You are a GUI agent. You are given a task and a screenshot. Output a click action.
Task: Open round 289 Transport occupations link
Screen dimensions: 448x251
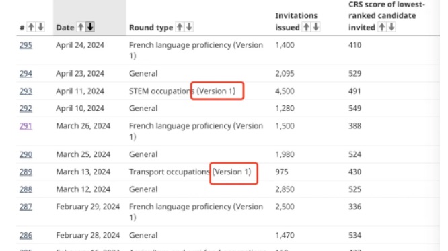(x=26, y=172)
